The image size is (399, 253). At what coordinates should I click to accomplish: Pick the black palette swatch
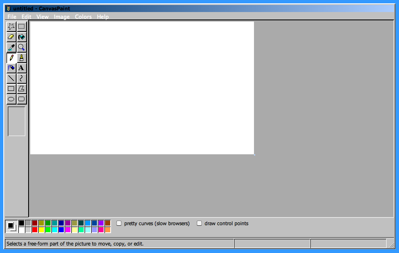coord(22,223)
